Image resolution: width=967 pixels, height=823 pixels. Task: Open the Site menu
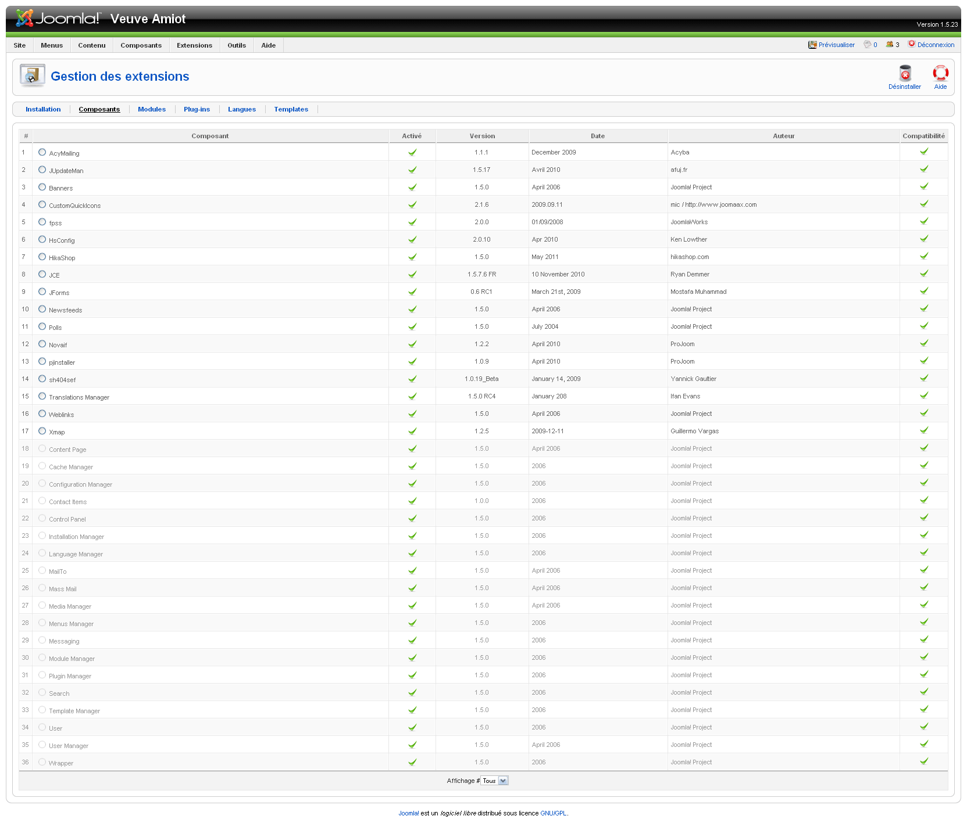point(20,45)
